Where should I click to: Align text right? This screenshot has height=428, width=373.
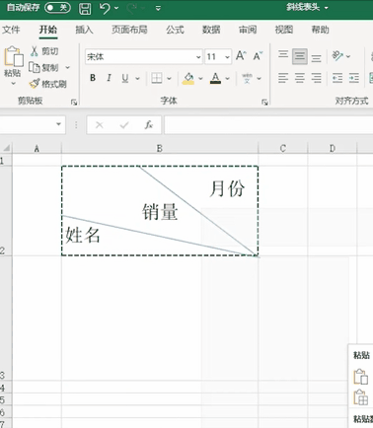pyautogui.click(x=316, y=78)
